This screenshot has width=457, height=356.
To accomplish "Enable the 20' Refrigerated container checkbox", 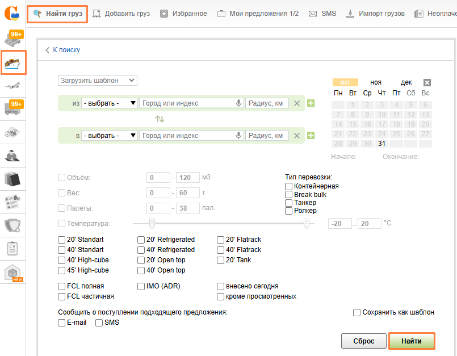I will tap(141, 240).
